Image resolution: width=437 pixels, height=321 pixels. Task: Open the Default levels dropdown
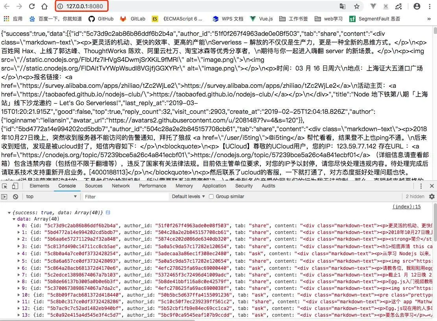pyautogui.click(x=188, y=197)
